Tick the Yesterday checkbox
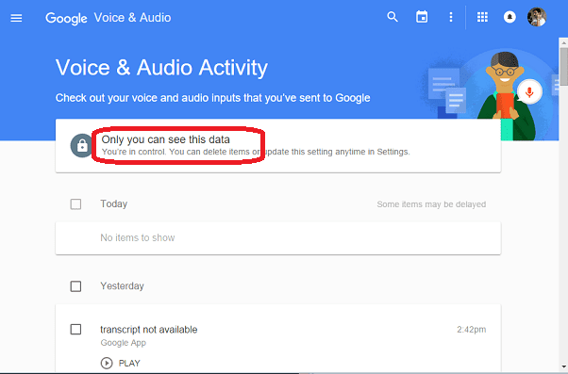The image size is (568, 374). [75, 286]
